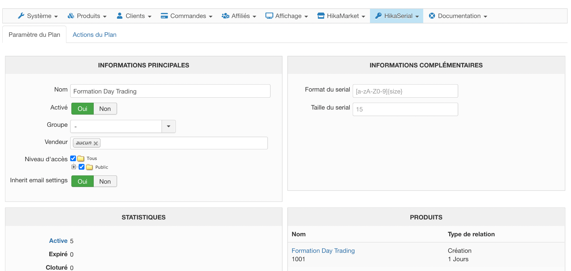This screenshot has height=271, width=571.
Task: Click the credit card icon beside Commandes
Action: [x=164, y=16]
